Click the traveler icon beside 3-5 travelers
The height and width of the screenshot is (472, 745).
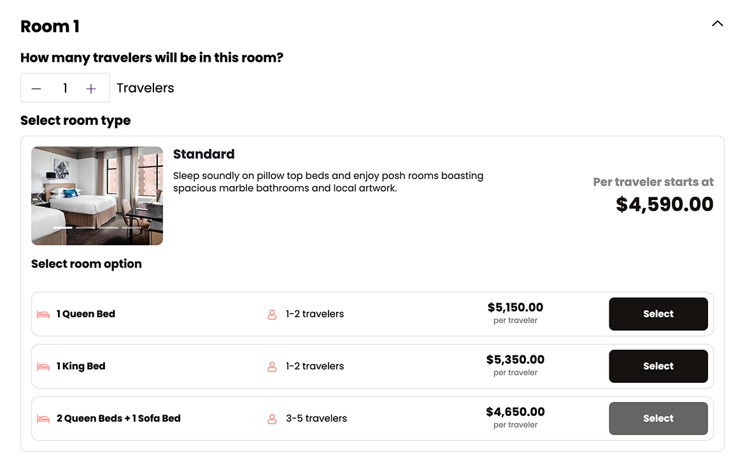click(x=272, y=418)
